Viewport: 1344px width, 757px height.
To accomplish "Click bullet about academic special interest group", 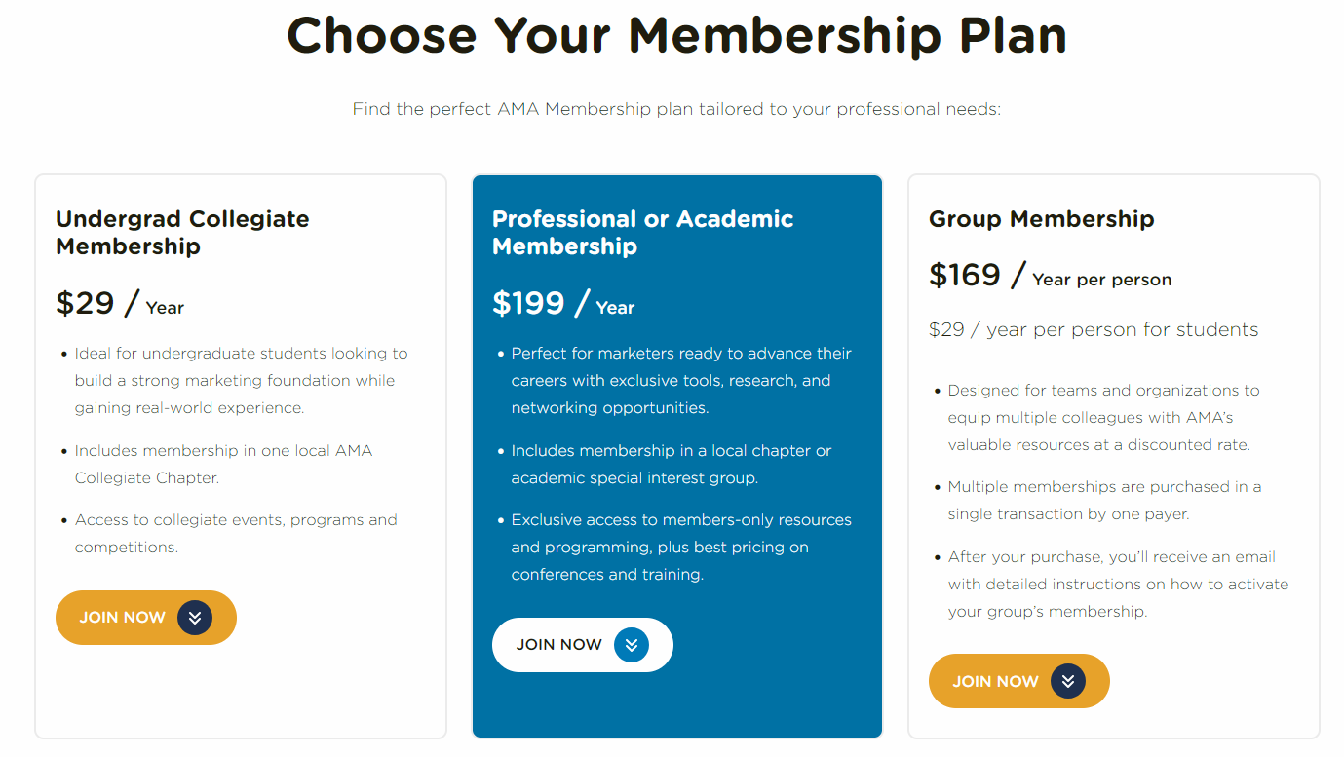I will tap(671, 464).
